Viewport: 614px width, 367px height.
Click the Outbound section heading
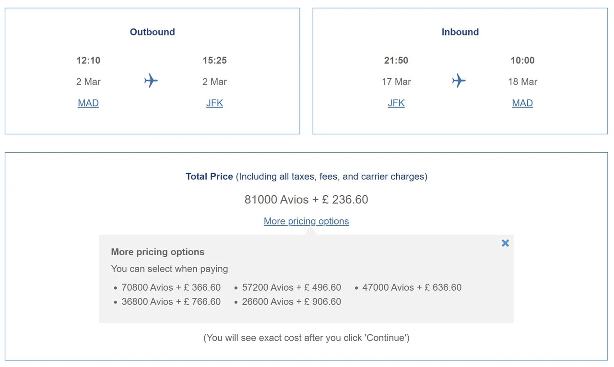[153, 32]
